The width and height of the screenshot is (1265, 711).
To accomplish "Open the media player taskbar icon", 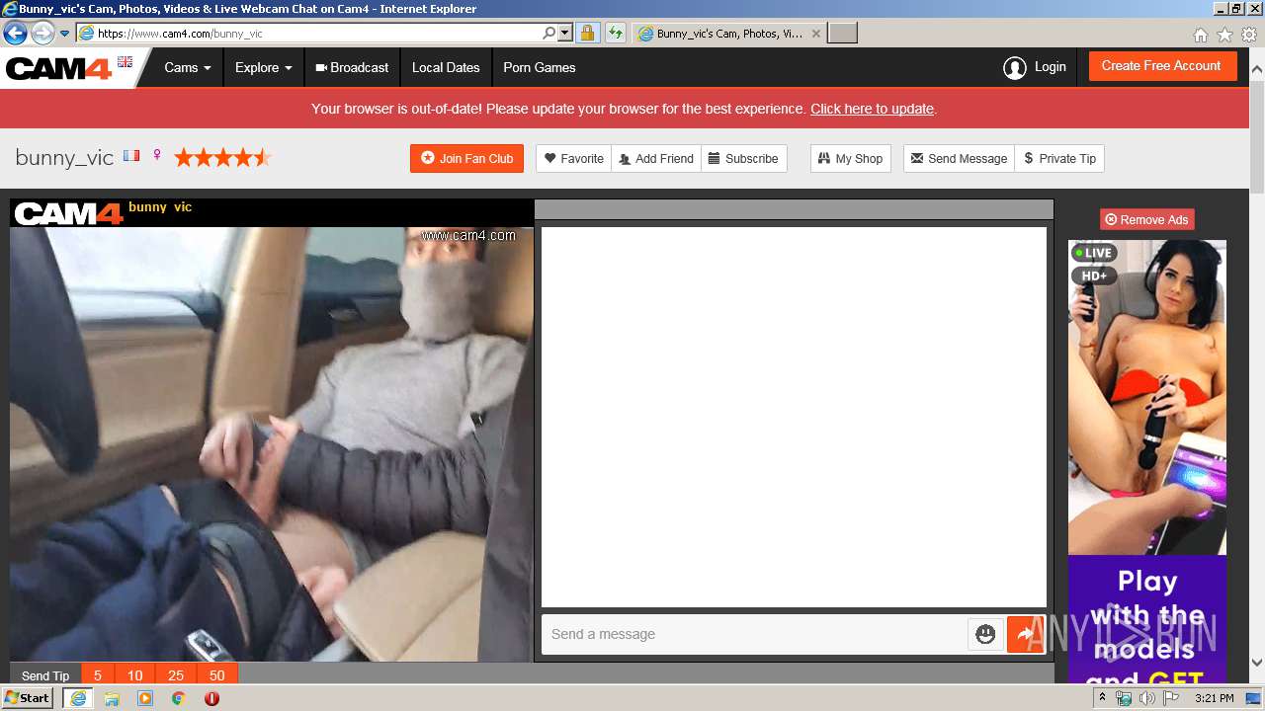I will click(x=145, y=698).
